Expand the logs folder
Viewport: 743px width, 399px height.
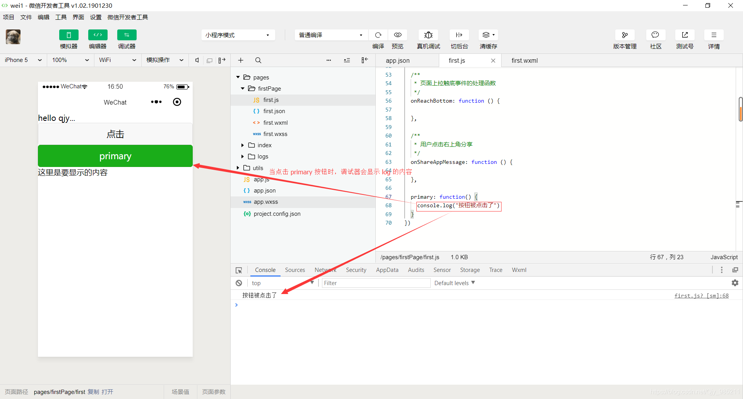click(x=243, y=157)
